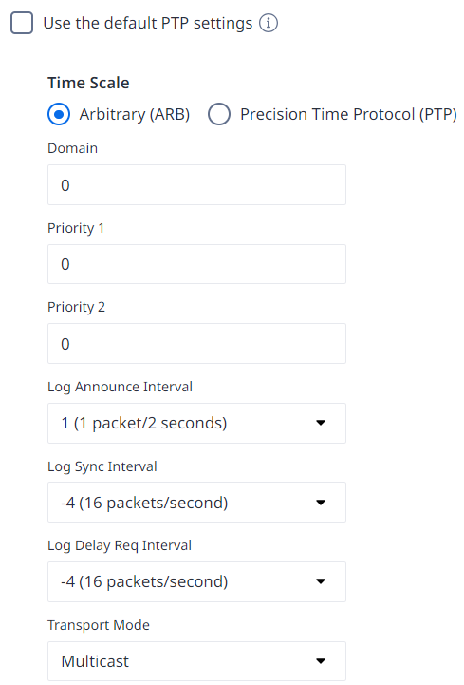Click into the Priority 1 field
464x685 pixels.
pyautogui.click(x=196, y=264)
